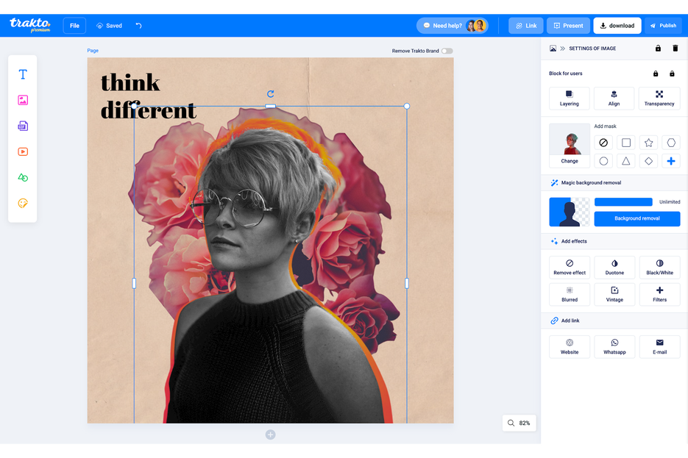
Task: Toggle the Remove Trakto Brand switch
Action: point(447,51)
